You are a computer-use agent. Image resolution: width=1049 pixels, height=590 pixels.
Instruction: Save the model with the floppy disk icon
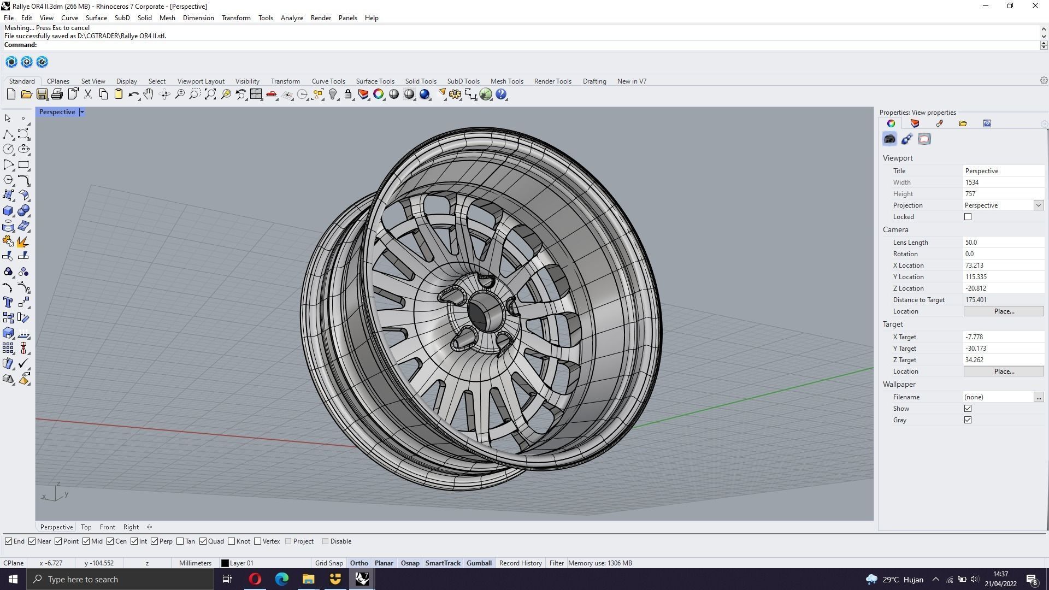pos(42,95)
